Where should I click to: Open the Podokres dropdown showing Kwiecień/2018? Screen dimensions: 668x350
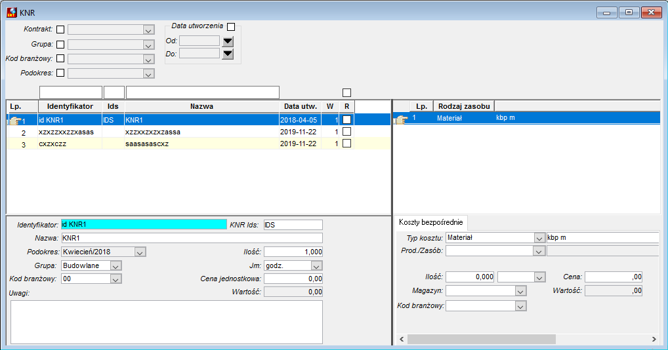(x=140, y=252)
